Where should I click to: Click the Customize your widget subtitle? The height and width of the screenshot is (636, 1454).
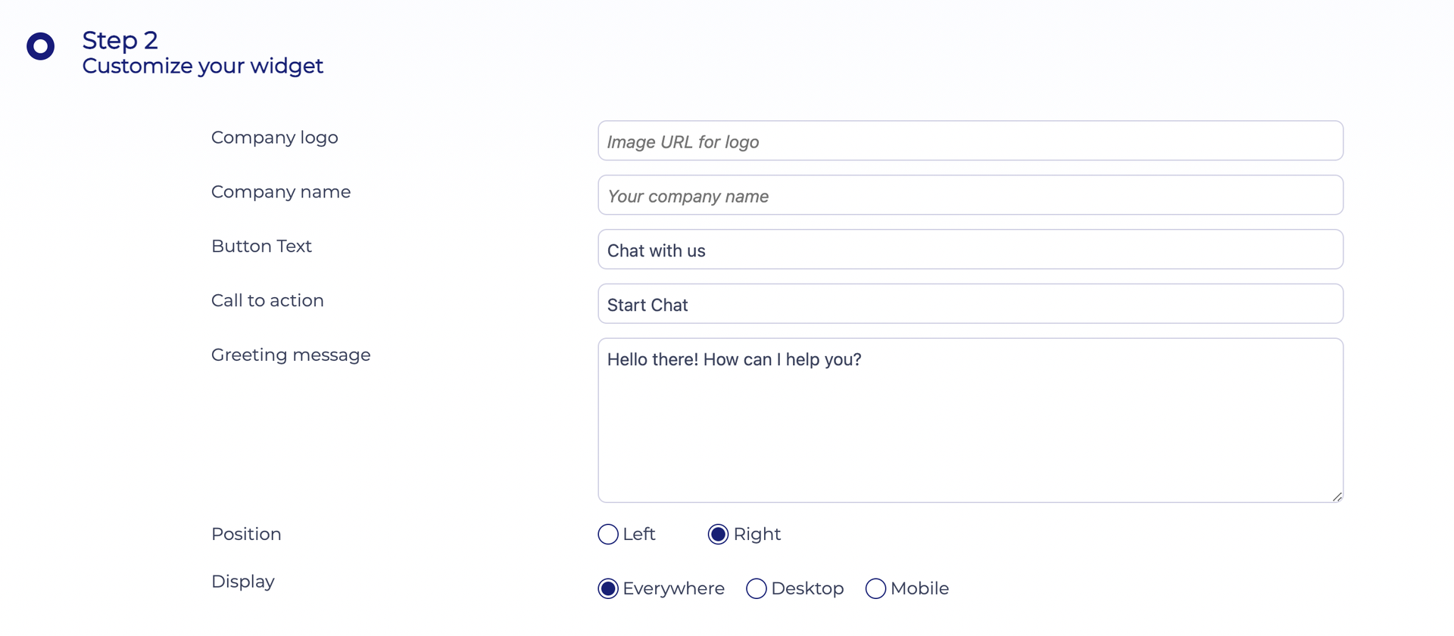click(x=202, y=67)
